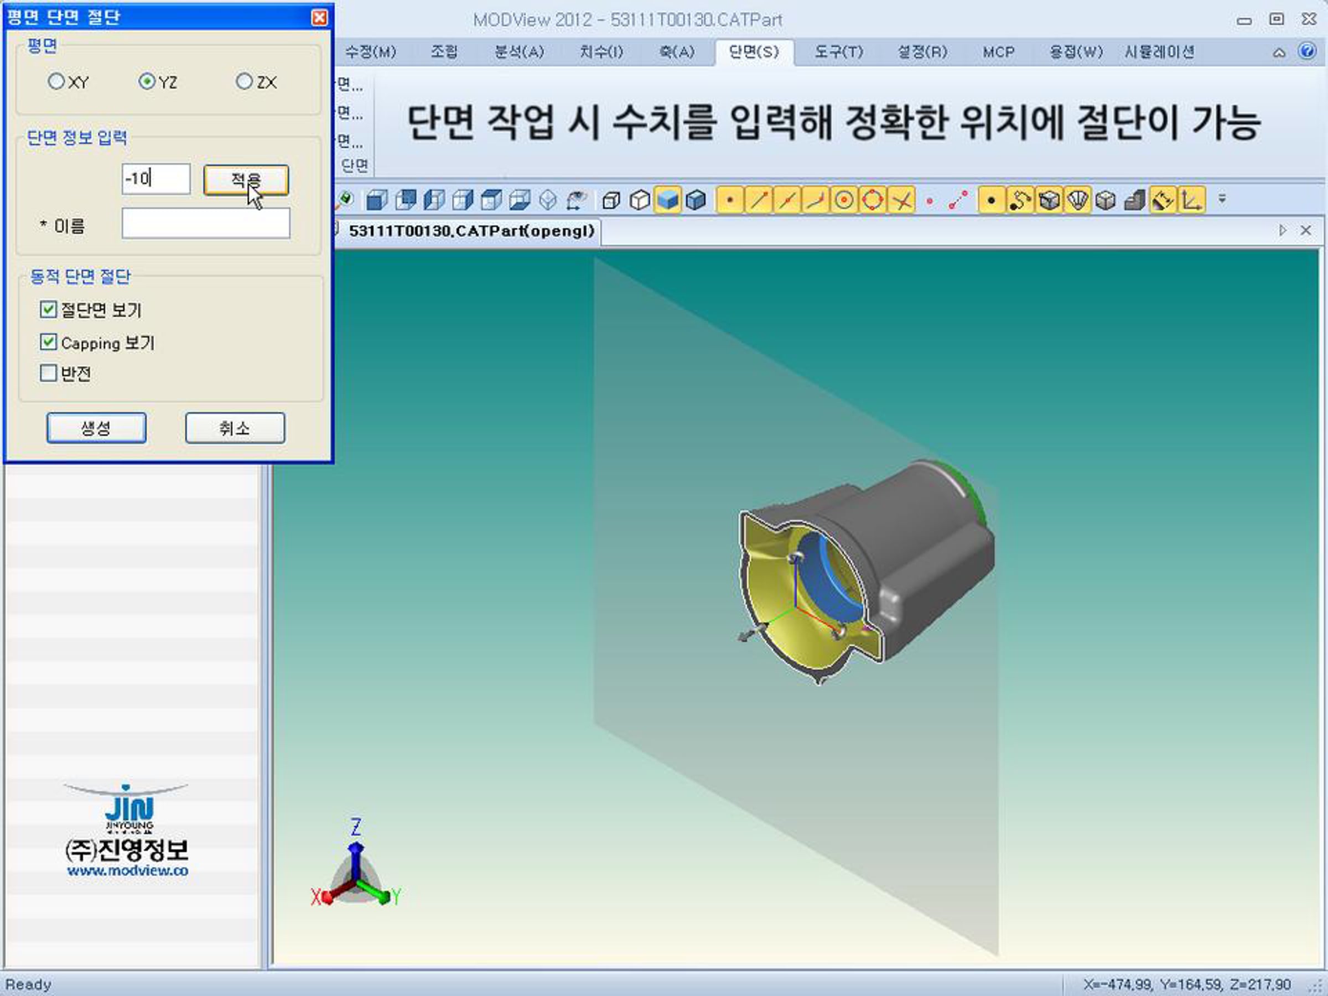Click the 이름 name input field
The image size is (1328, 996).
(x=205, y=224)
